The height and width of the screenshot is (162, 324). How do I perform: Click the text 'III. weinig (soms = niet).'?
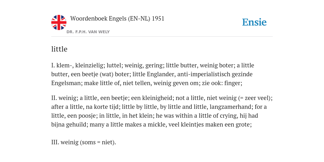pyautogui.click(x=84, y=142)
